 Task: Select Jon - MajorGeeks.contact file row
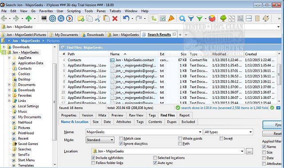point(135,60)
